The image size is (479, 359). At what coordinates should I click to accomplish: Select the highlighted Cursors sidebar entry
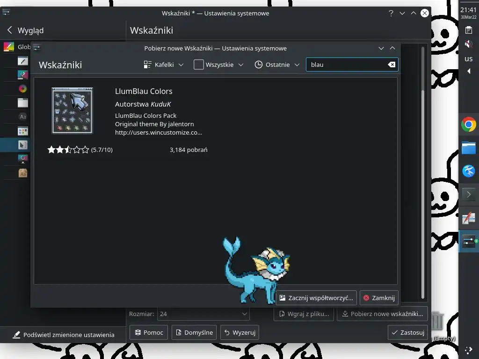point(15,145)
